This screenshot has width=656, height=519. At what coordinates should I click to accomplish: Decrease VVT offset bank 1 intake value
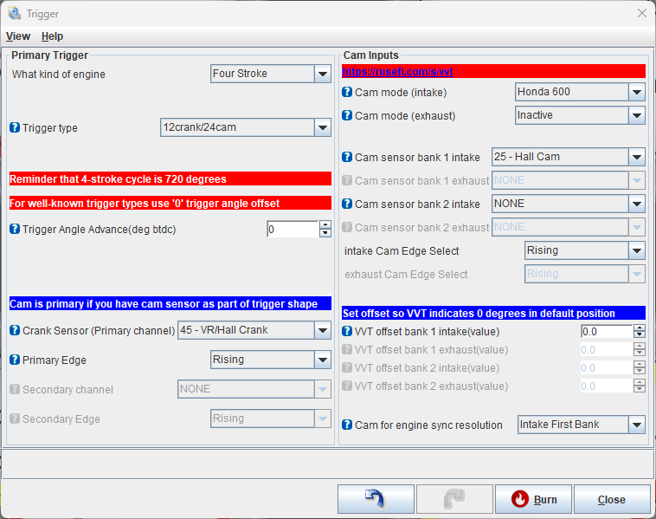(640, 335)
